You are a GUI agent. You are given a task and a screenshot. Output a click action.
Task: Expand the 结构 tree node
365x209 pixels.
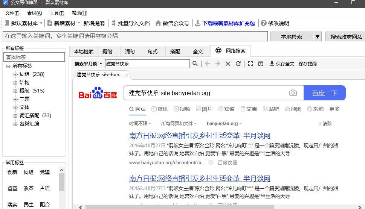click(15, 83)
